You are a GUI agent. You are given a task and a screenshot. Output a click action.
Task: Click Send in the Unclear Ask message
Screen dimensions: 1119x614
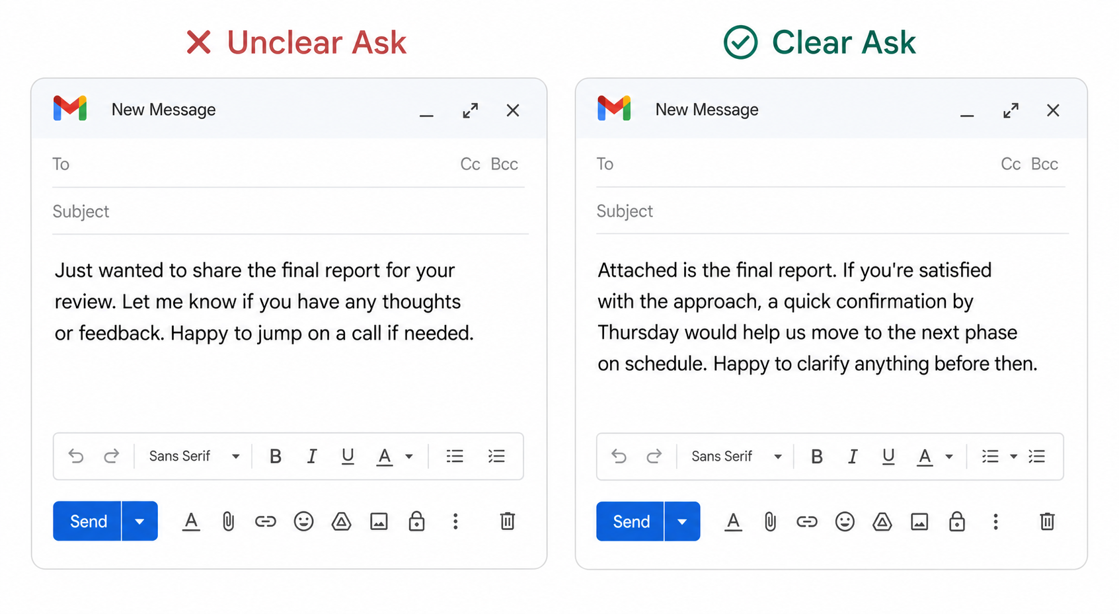(x=87, y=521)
